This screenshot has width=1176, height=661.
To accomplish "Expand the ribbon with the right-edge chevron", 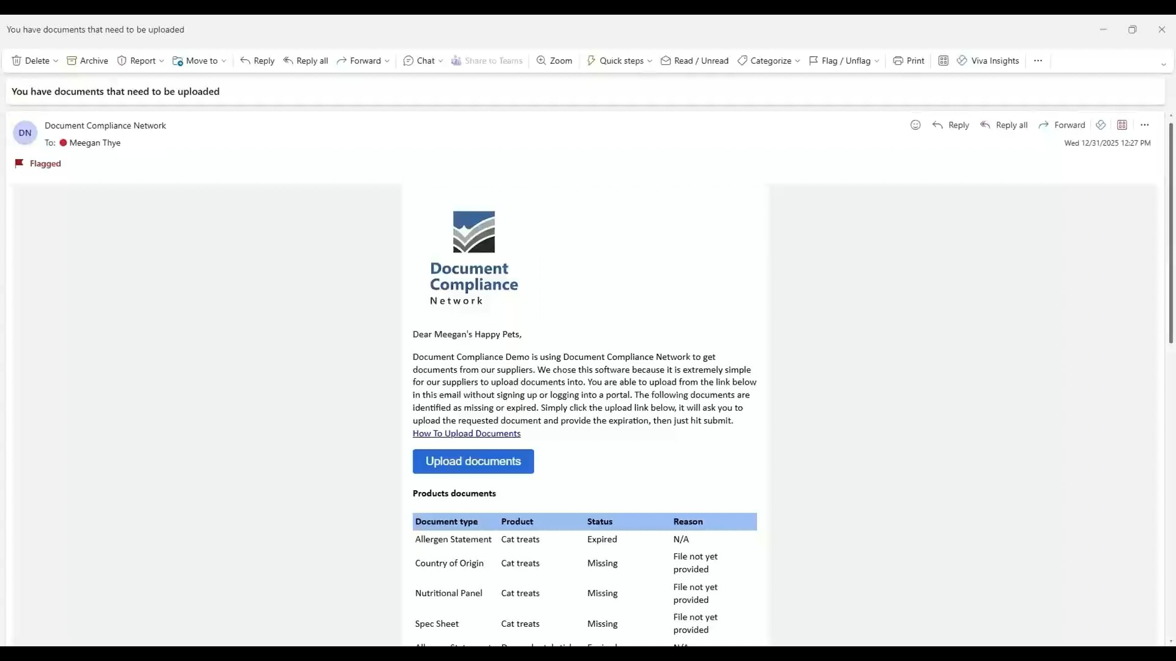I will tap(1163, 65).
